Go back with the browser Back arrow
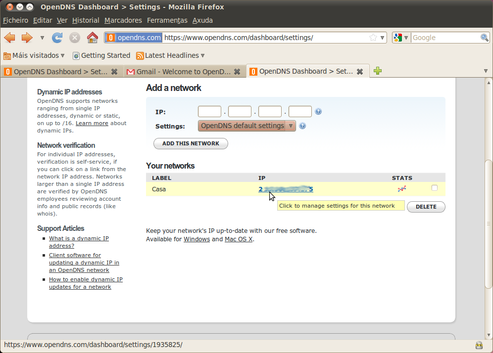The height and width of the screenshot is (353, 493). pos(10,38)
